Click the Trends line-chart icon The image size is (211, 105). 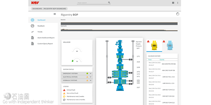pos(32,32)
